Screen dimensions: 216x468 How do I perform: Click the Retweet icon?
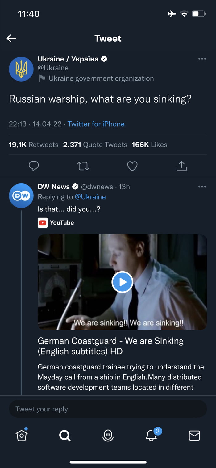pyautogui.click(x=83, y=166)
